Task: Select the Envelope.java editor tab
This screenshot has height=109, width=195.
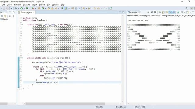Action: (x=26, y=12)
